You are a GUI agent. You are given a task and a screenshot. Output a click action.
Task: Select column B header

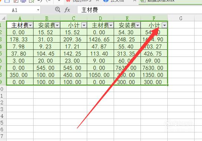tap(47, 18)
